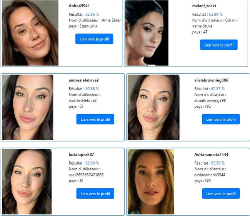
Task: Open the profile link for lucialopez887
Action: pos(95,194)
